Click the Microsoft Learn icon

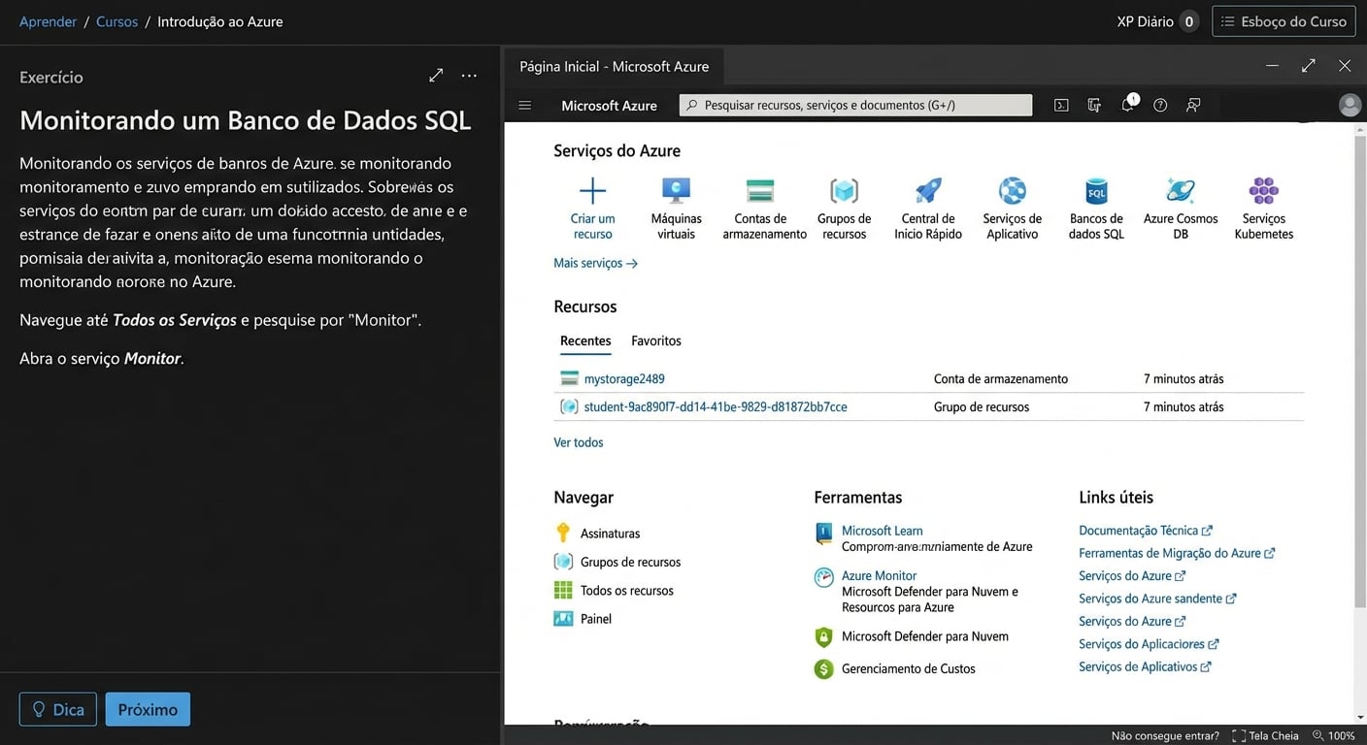coord(823,534)
